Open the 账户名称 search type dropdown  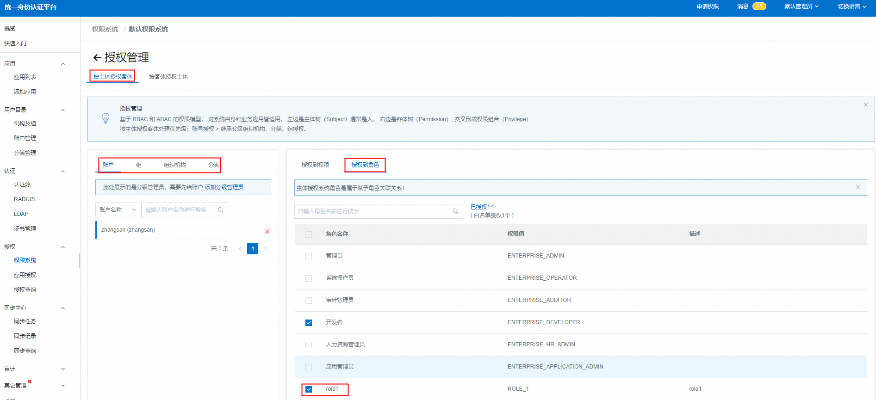click(118, 210)
